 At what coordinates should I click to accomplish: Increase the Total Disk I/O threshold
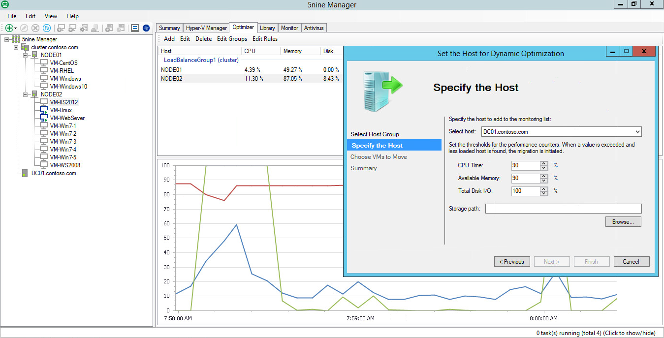tap(544, 189)
